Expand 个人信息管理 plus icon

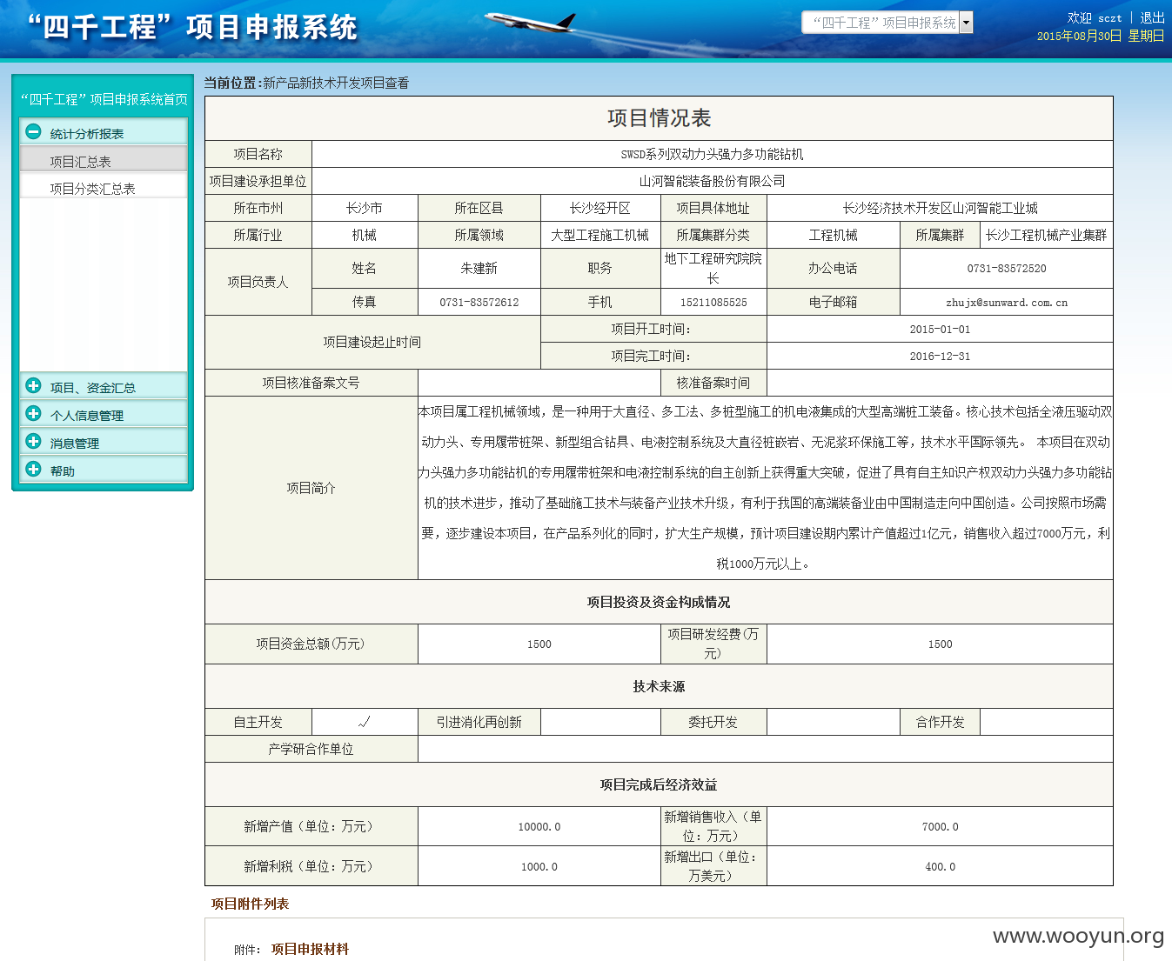(x=33, y=414)
